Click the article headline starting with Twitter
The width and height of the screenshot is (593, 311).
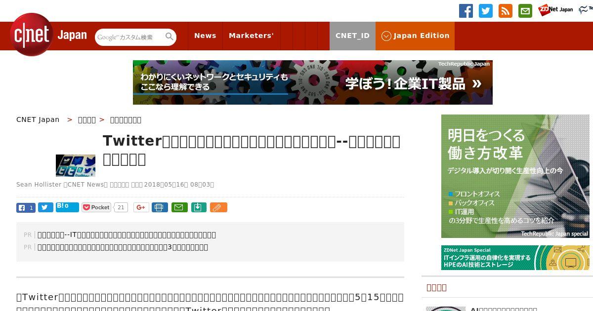(x=252, y=150)
